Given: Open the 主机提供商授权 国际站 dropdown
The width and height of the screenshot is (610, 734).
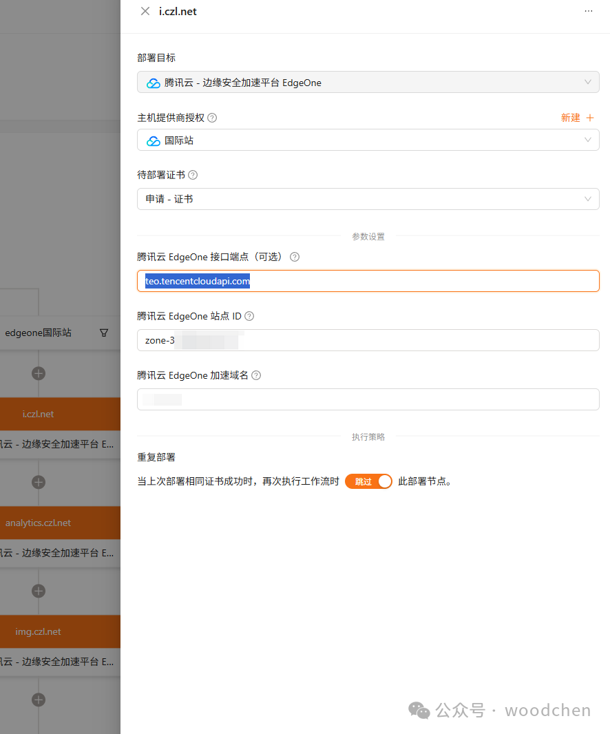Looking at the screenshot, I should (368, 140).
